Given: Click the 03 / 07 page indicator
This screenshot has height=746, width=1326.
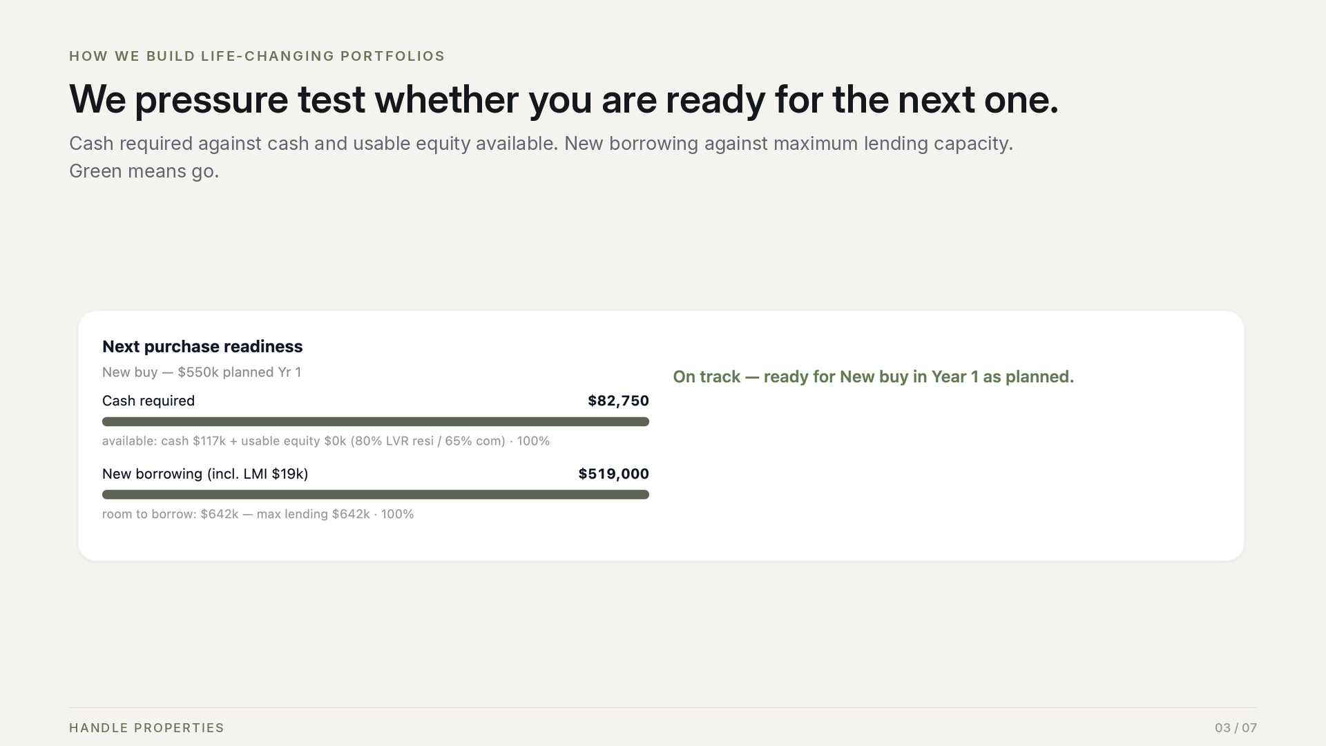Looking at the screenshot, I should coord(1236,728).
